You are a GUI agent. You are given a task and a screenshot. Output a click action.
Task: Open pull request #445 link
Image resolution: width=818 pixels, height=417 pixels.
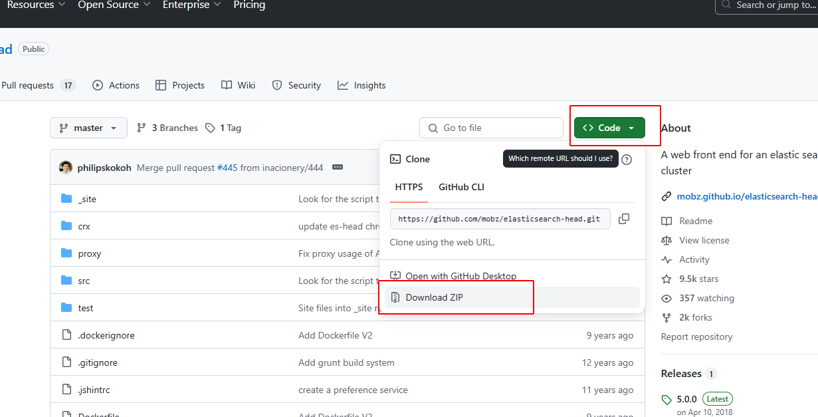click(227, 167)
